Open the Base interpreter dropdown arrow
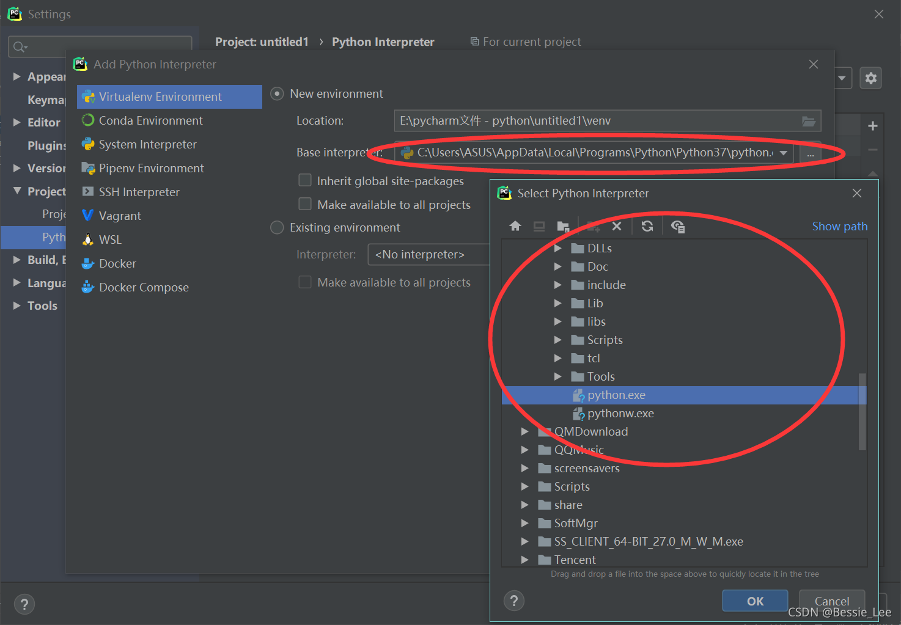The height and width of the screenshot is (625, 901). (784, 153)
